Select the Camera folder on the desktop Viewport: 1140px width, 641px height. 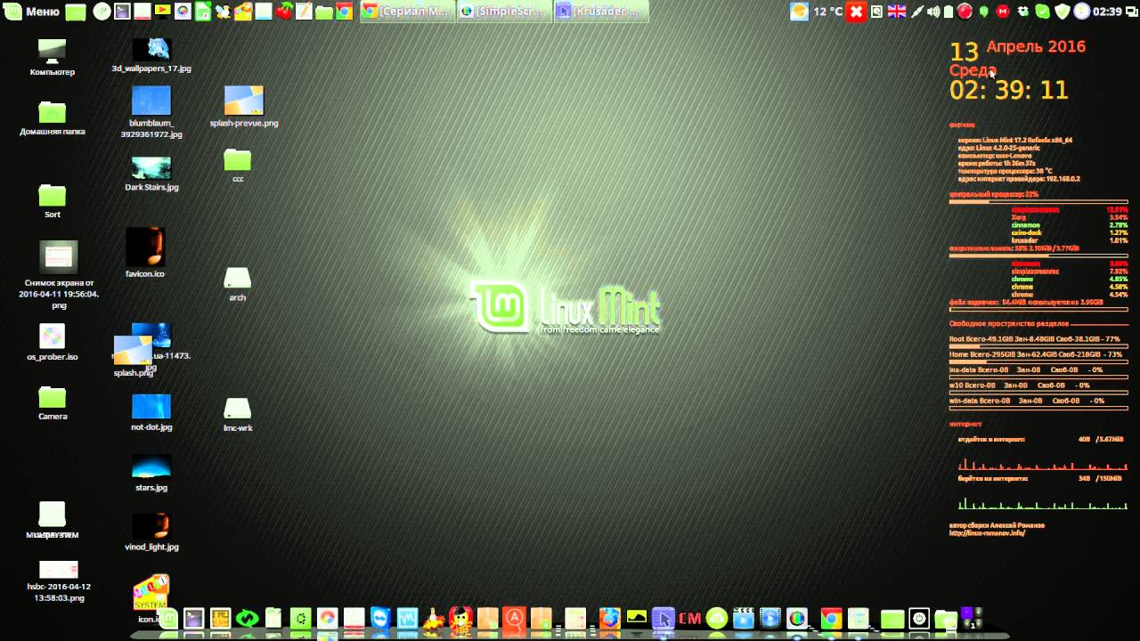click(53, 403)
